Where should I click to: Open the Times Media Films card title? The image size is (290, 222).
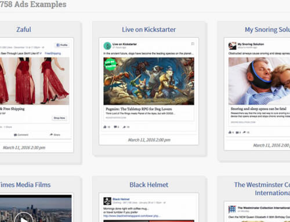pyautogui.click(x=25, y=185)
